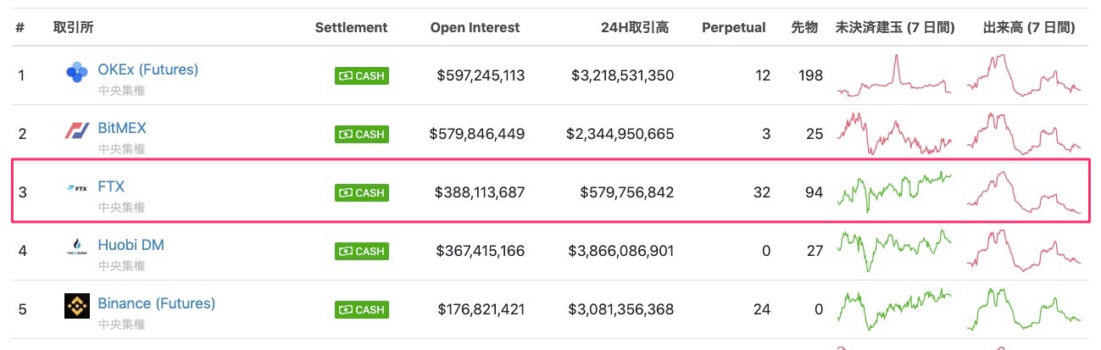Open the FTX exchange link
The width and height of the screenshot is (1101, 350).
click(x=111, y=186)
